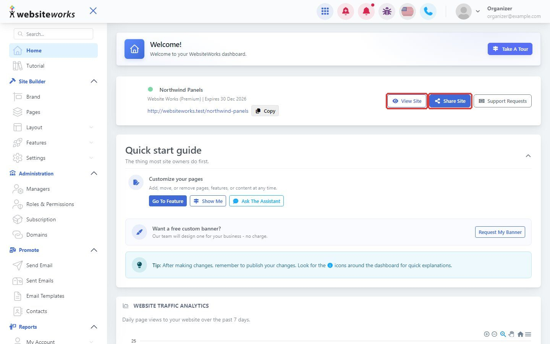Reset chart zoom with house icon
The height and width of the screenshot is (344, 550).
point(520,334)
